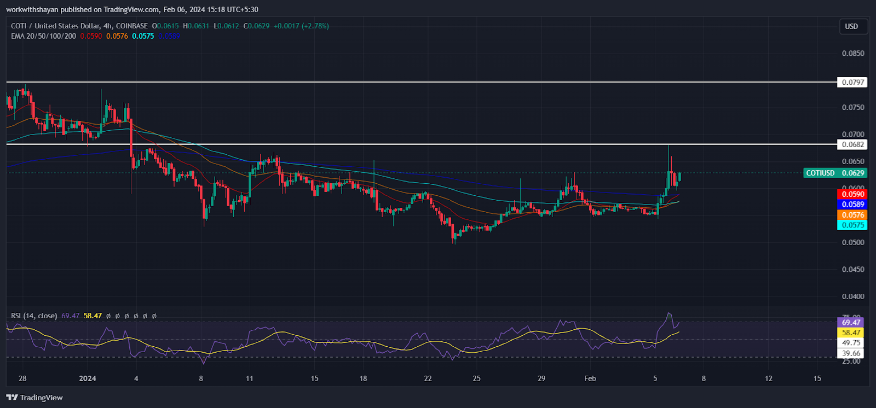Screen dimensions: 876x408
Task: Click the 0.0750 price axis label
Action: click(x=853, y=107)
